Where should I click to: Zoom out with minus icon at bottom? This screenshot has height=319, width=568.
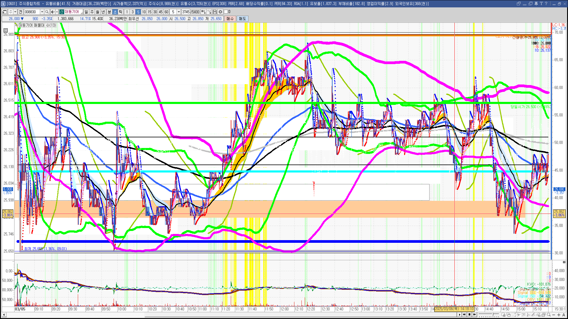point(554,315)
